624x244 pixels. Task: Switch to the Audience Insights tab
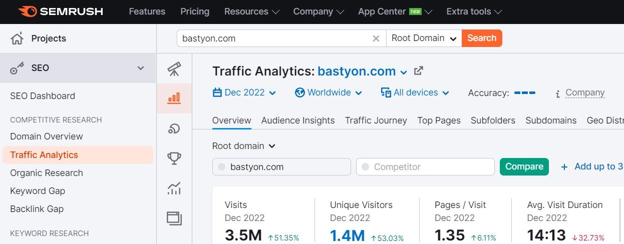pos(298,120)
